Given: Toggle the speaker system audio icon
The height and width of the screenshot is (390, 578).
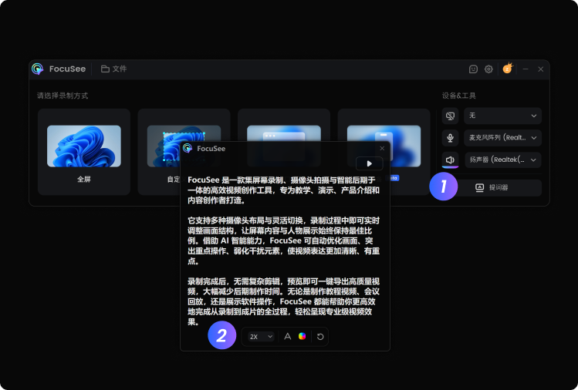Looking at the screenshot, I should (x=450, y=160).
